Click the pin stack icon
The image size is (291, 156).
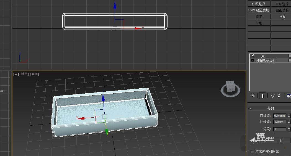[x=253, y=96]
